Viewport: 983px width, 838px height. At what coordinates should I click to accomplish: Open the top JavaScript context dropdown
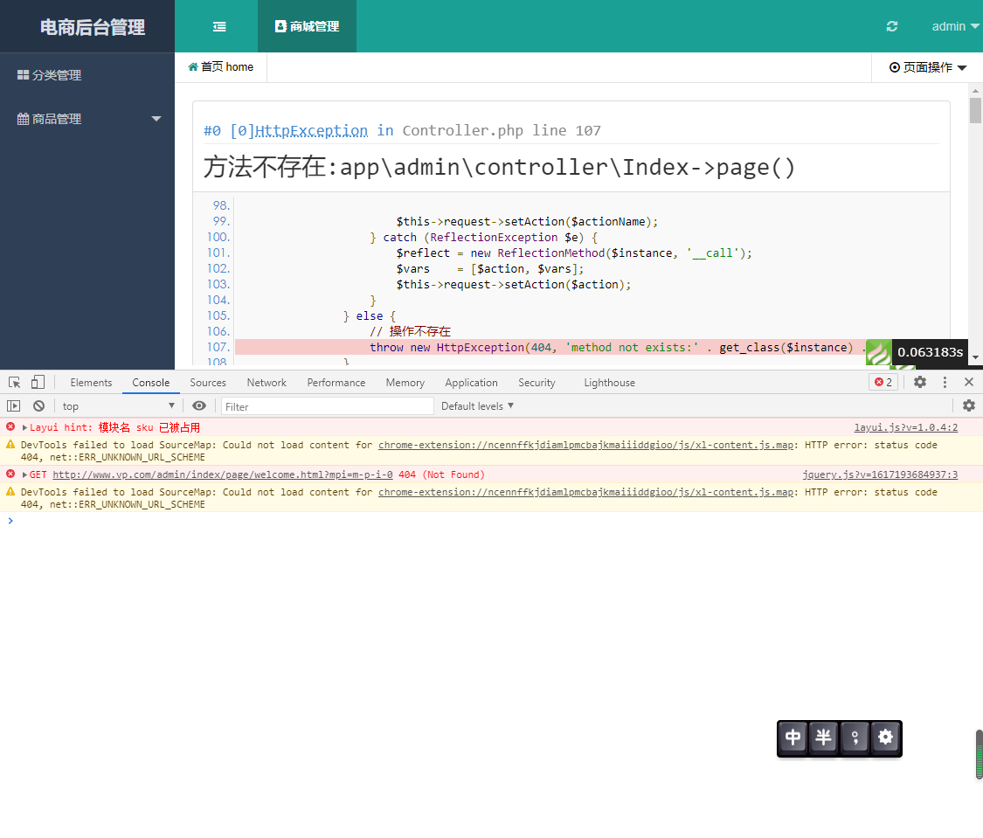118,406
